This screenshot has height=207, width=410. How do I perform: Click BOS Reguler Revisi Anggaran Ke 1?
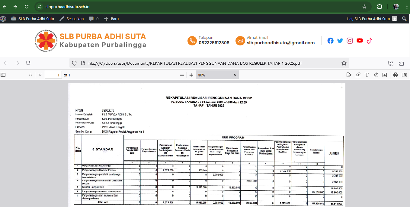click(123, 132)
